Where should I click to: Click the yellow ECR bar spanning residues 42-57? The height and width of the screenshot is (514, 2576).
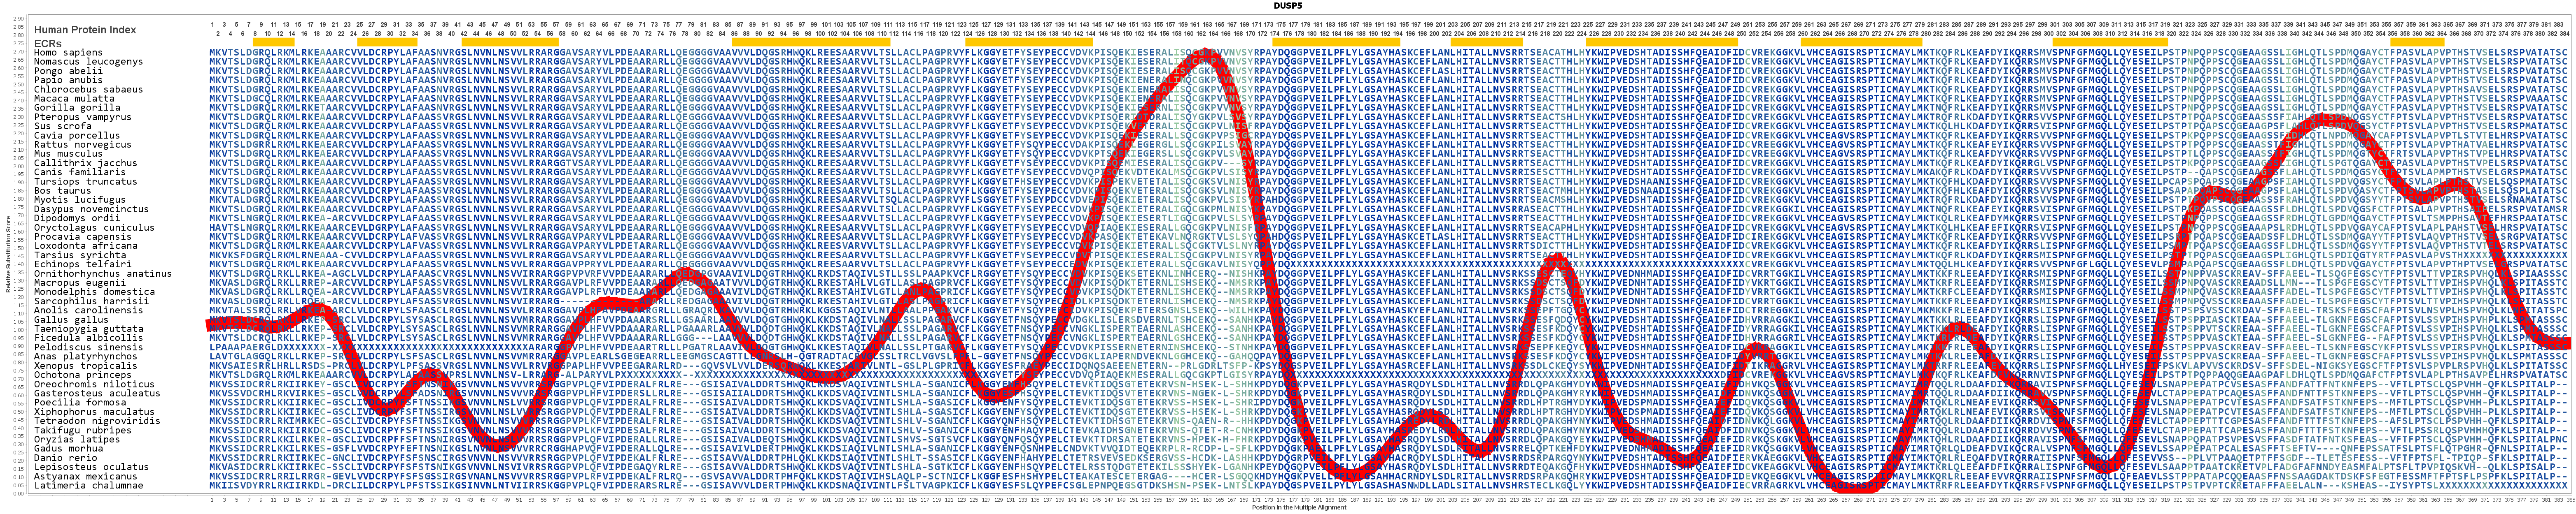click(x=510, y=43)
